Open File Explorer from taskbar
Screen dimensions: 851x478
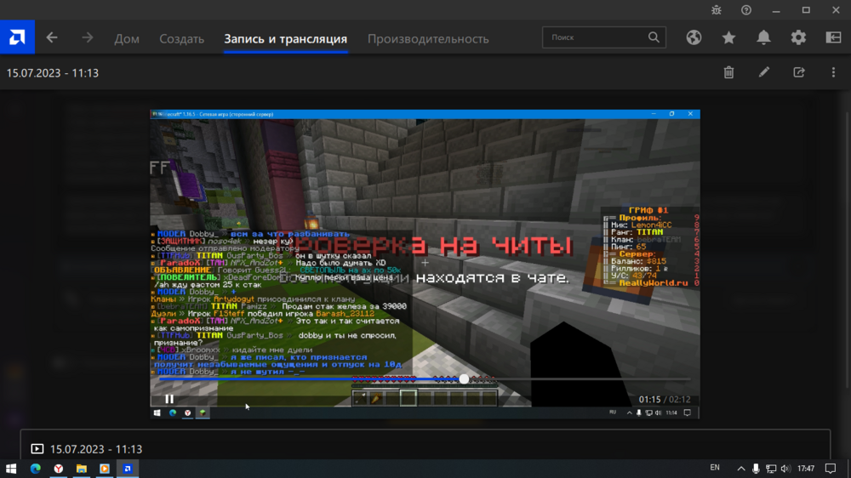[x=82, y=469]
